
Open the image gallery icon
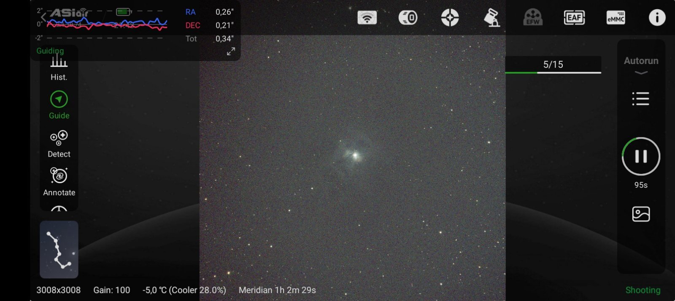coord(641,214)
